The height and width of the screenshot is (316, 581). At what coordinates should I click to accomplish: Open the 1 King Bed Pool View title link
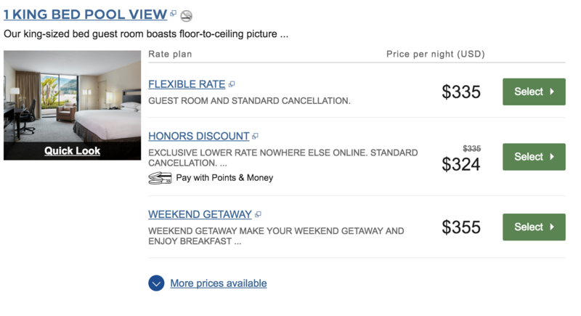[x=85, y=15]
